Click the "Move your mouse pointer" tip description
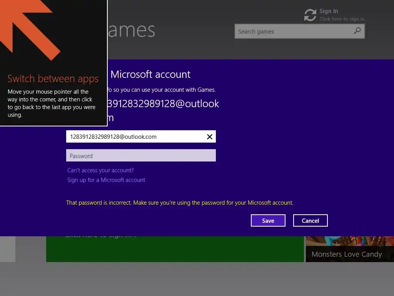Image resolution: width=394 pixels, height=296 pixels. 52,103
